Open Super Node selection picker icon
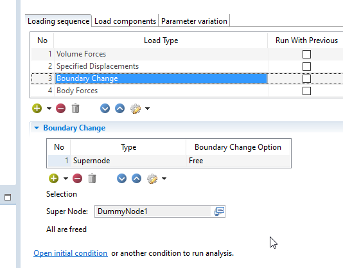The image size is (343, 268). pyautogui.click(x=219, y=211)
